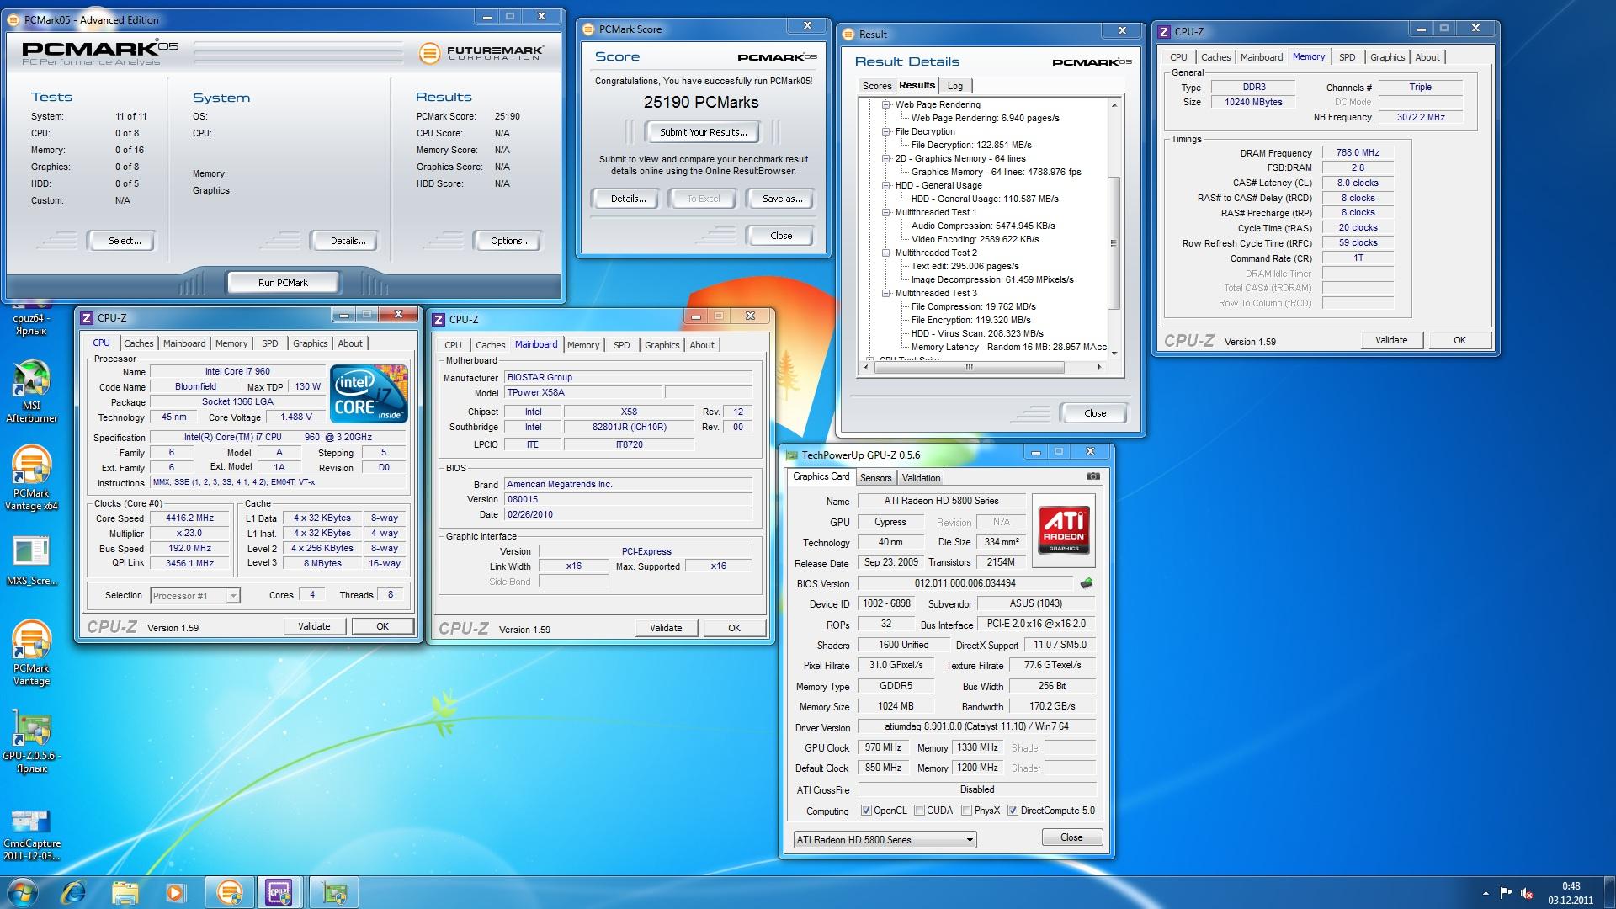
Task: Open the Sensors tab in GPU-Z
Action: (x=875, y=478)
